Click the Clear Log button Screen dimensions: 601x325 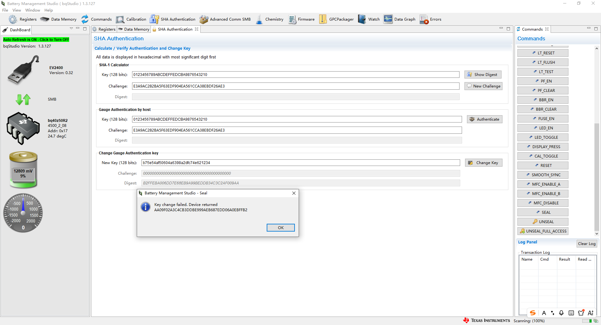587,244
